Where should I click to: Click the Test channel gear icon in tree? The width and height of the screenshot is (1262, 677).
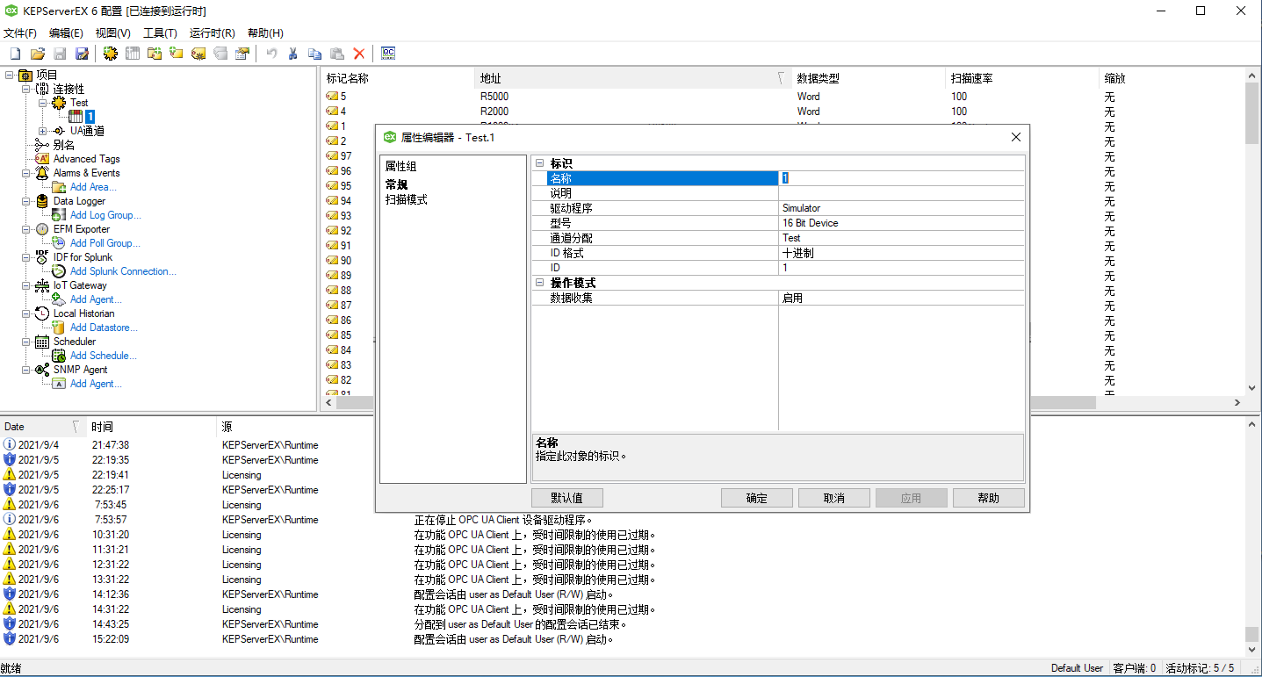pos(59,103)
